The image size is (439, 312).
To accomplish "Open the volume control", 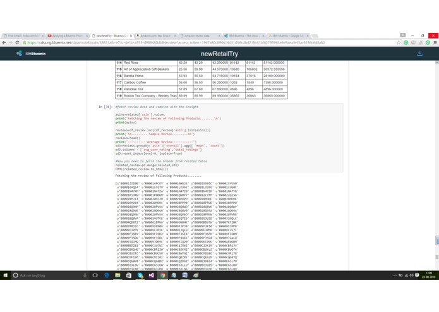I will [412, 275].
